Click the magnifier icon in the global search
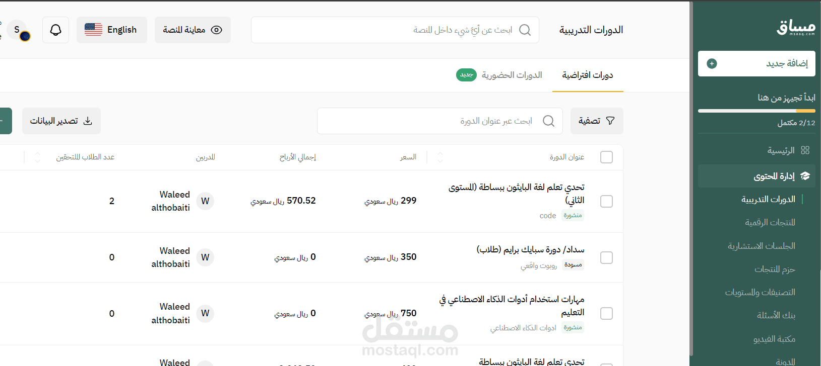Viewport: 821px width, 366px height. (525, 30)
